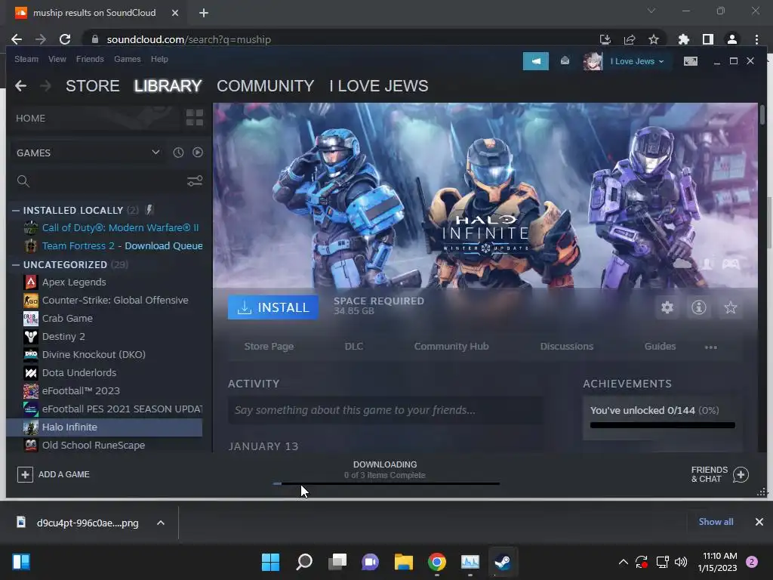Viewport: 773px width, 580px height.
Task: Open File Explorer from taskbar
Action: click(403, 562)
